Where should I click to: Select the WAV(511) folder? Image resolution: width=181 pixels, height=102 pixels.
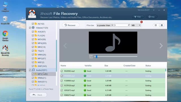coord(42,82)
